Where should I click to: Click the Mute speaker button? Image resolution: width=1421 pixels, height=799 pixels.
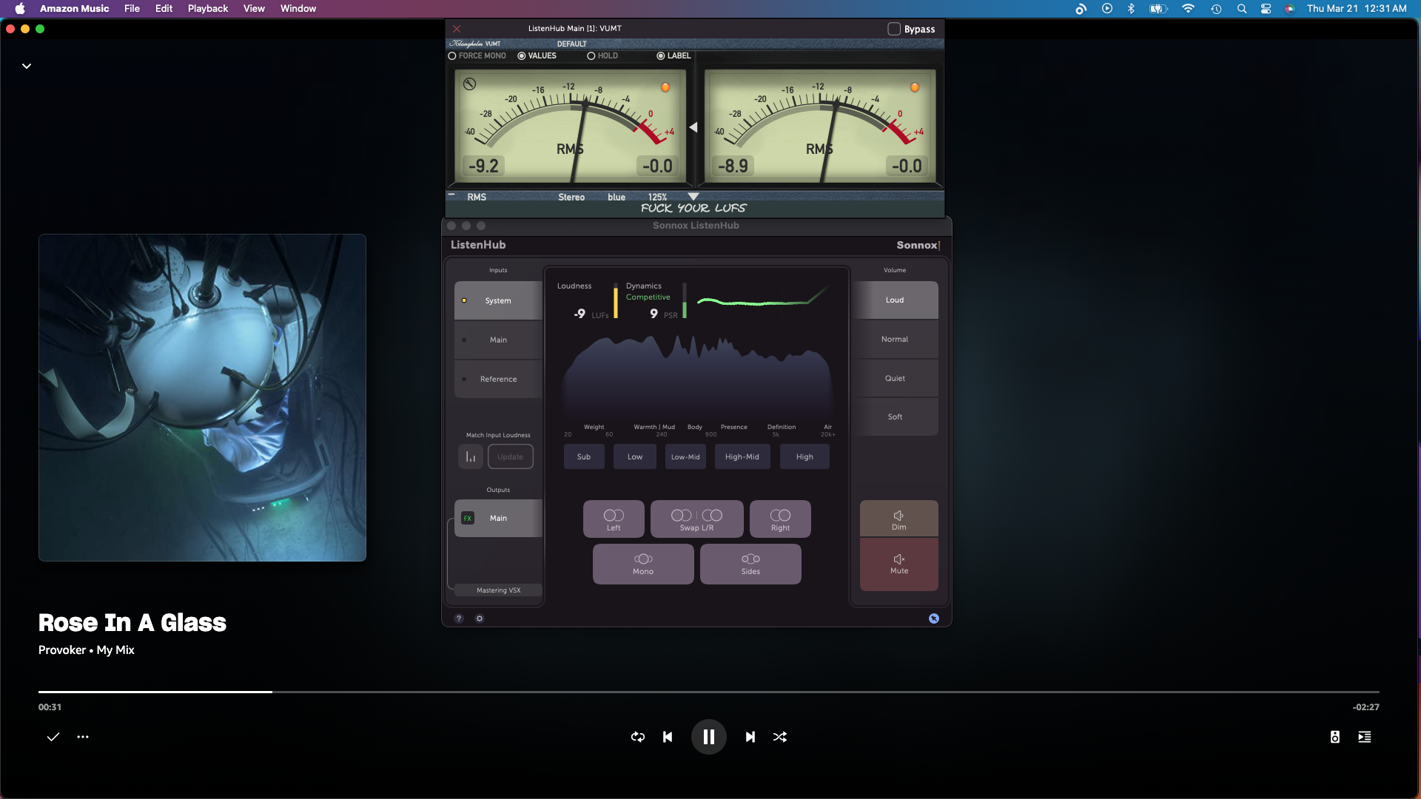click(x=898, y=564)
